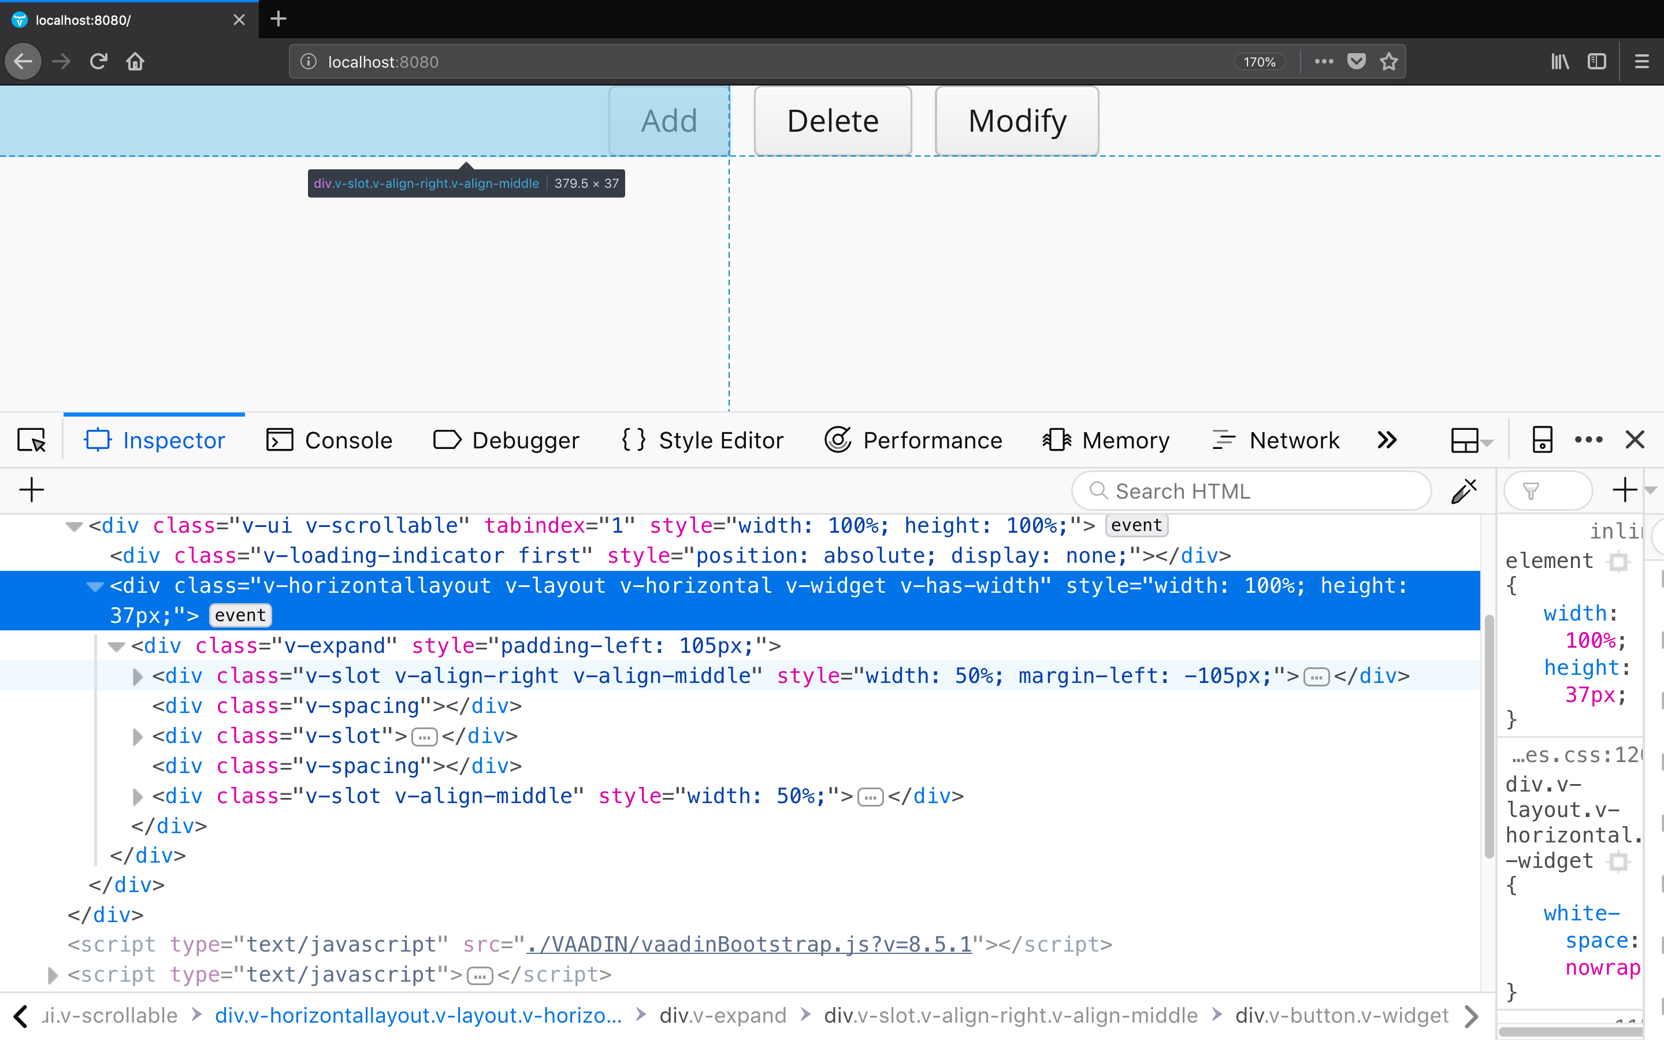Click the Delete button on the page

click(833, 121)
